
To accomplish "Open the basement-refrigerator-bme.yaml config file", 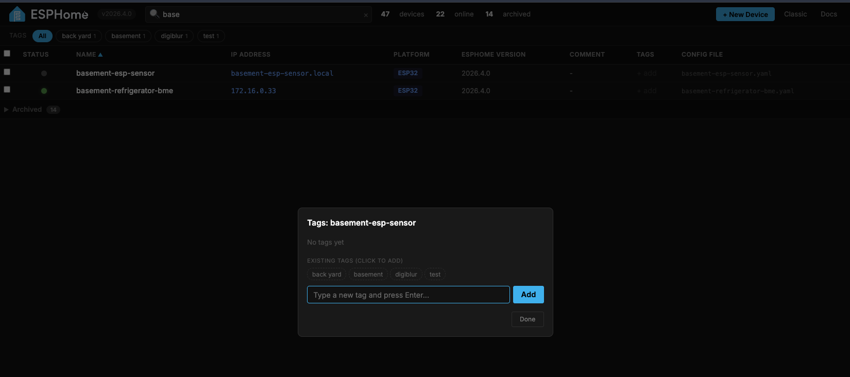I will coord(738,91).
